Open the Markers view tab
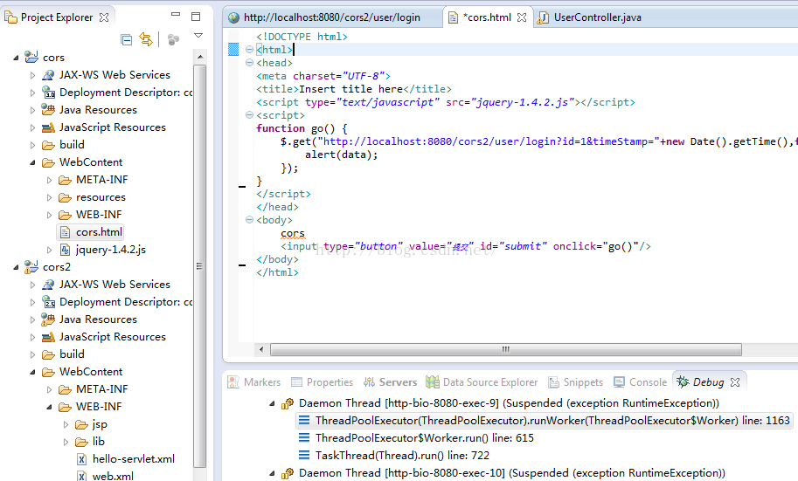 (x=254, y=382)
